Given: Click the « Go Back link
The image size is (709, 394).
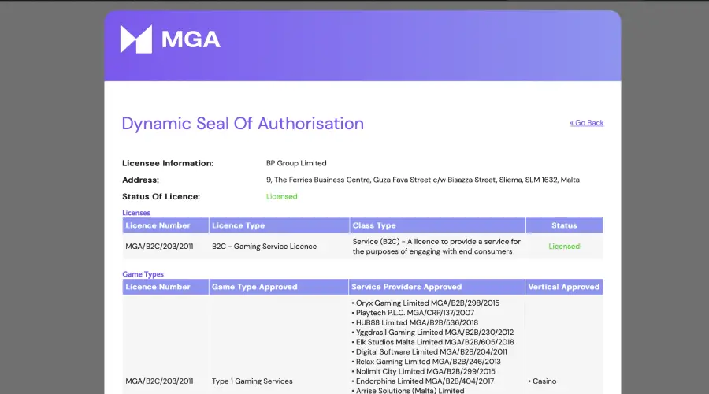Looking at the screenshot, I should coord(586,123).
